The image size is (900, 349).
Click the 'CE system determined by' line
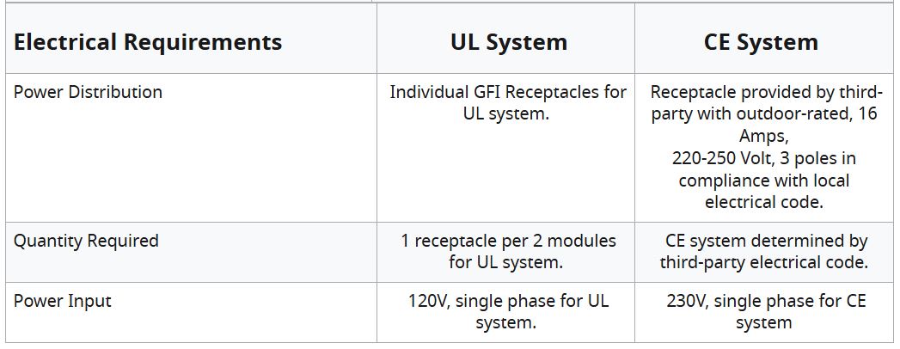pos(766,241)
